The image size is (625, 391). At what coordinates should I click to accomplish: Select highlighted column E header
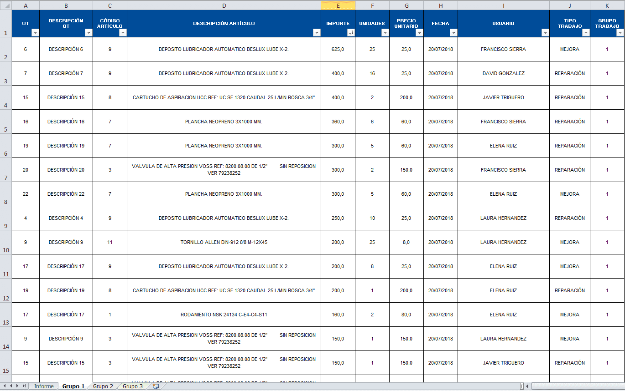pos(338,5)
